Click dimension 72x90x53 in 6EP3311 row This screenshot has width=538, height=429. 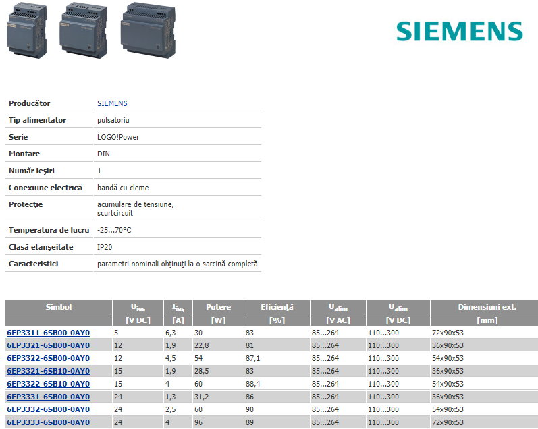(x=448, y=333)
